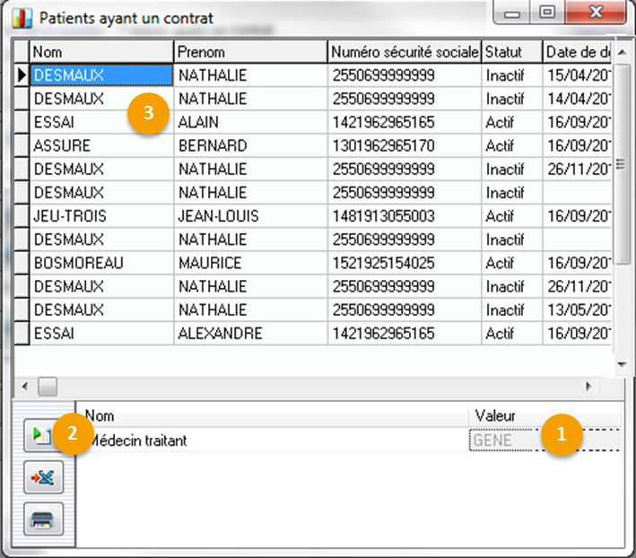The height and width of the screenshot is (558, 636).
Task: Click the current row indicator arrow for first row
Action: coord(22,75)
